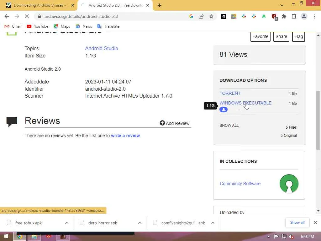Viewport: 321px width, 241px height.
Task: Share this page using the share icon
Action: (x=201, y=16)
